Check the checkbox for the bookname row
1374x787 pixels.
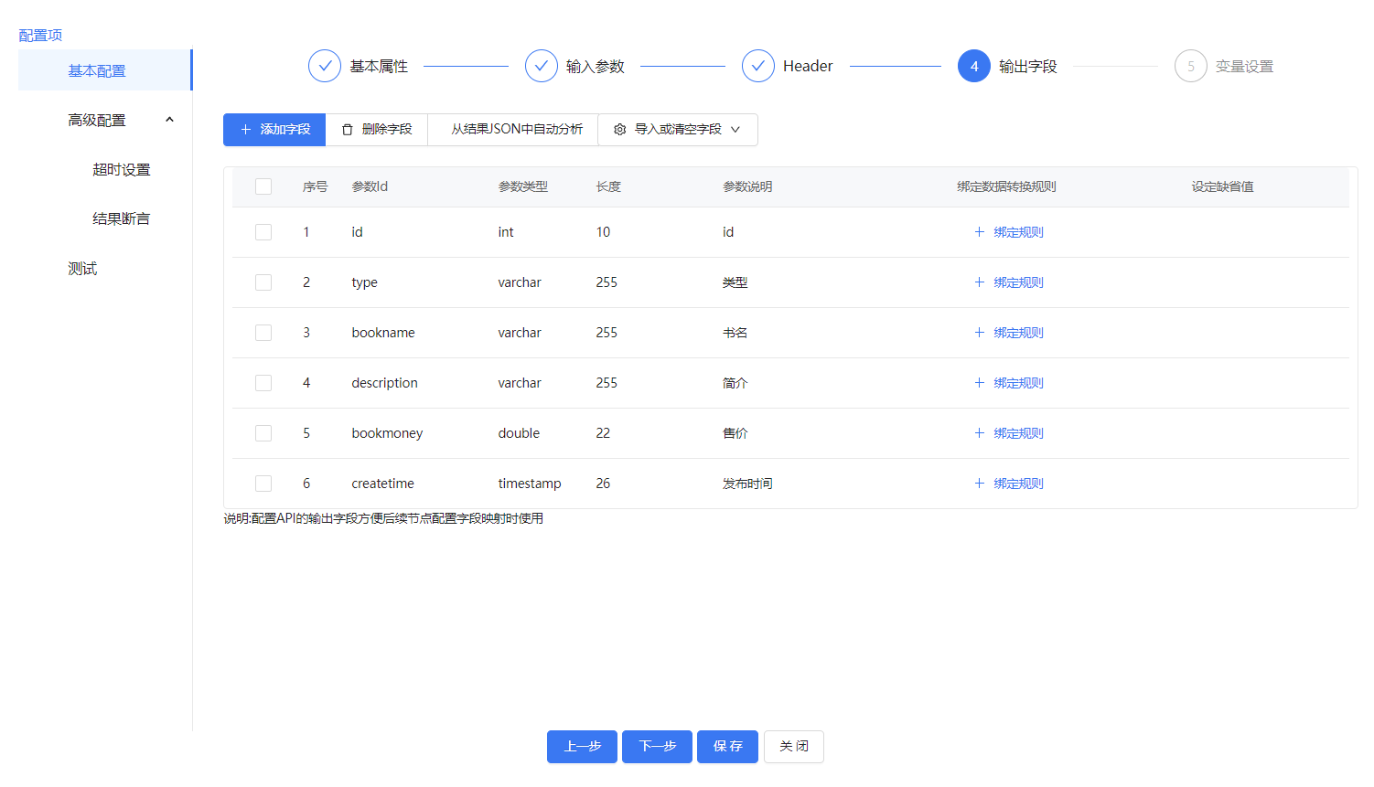(x=263, y=333)
